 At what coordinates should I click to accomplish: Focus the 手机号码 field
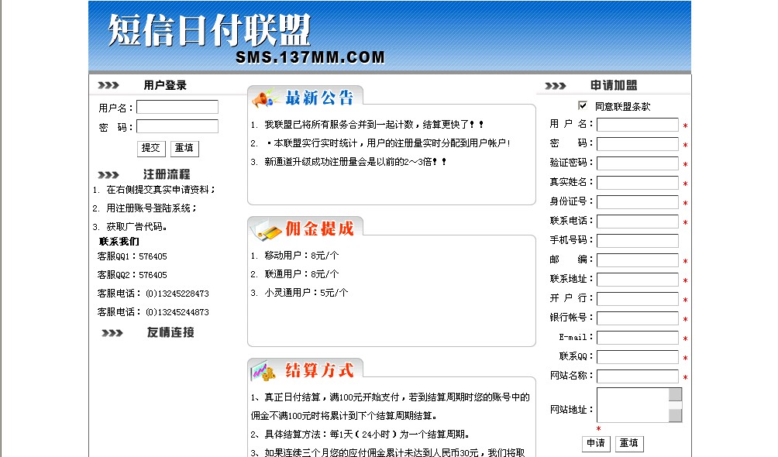pos(637,241)
